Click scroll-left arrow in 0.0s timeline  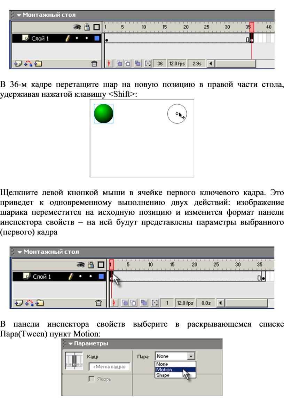[220, 303]
